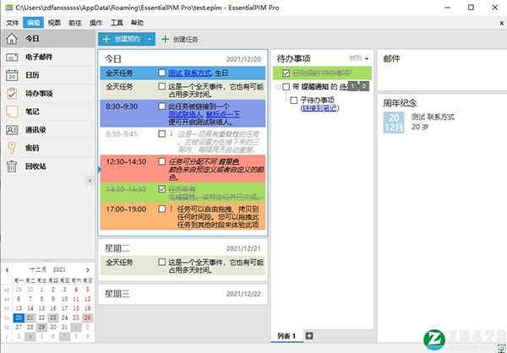
Task: Check the birthday all-day task checkbox
Action: coord(162,73)
